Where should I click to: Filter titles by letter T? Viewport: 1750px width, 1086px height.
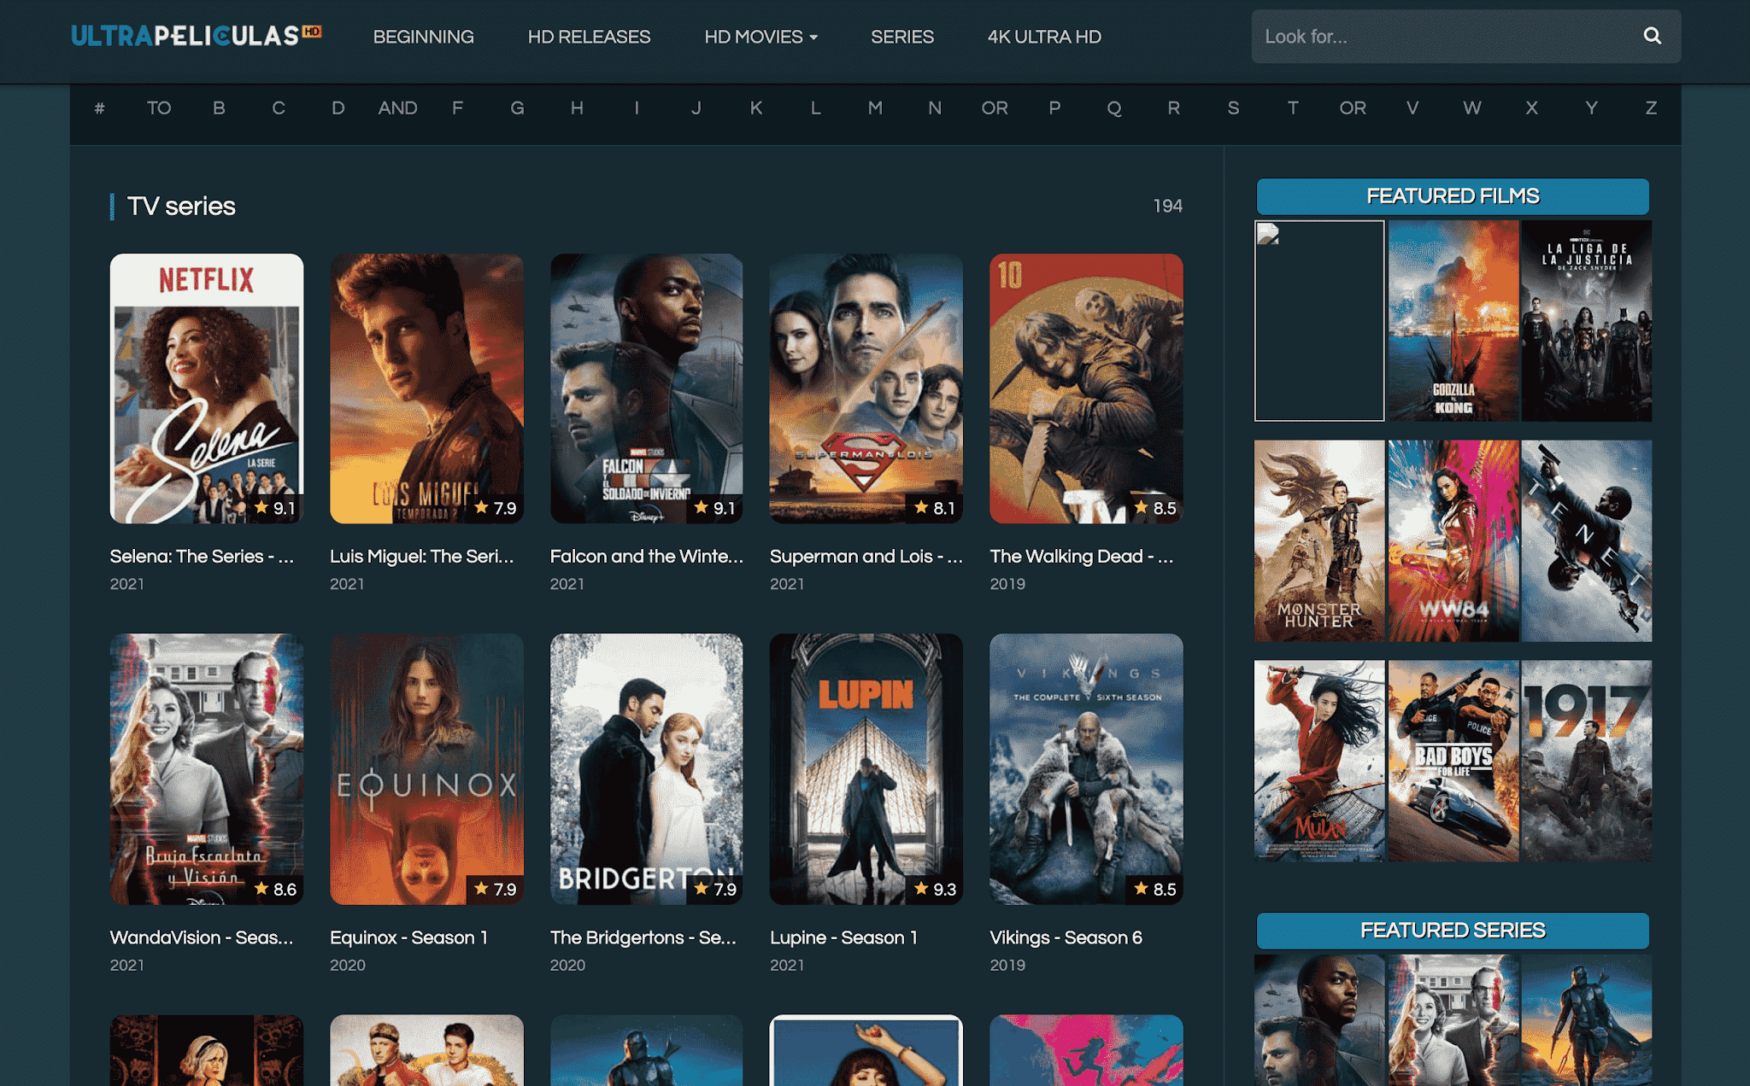(x=1293, y=108)
